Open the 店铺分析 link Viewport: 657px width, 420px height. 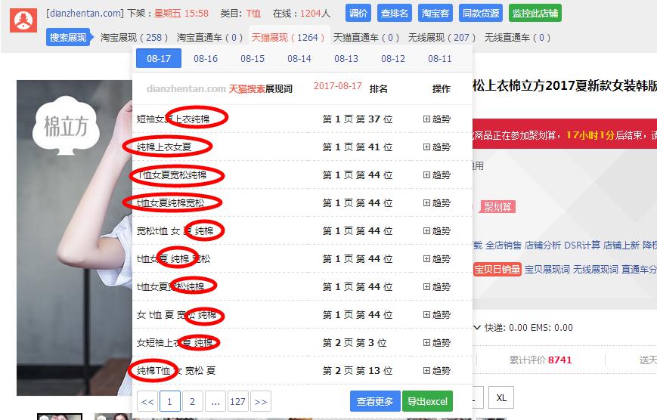point(543,246)
